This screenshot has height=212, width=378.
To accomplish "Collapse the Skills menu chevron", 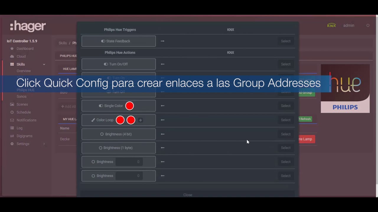I will 44,64.
